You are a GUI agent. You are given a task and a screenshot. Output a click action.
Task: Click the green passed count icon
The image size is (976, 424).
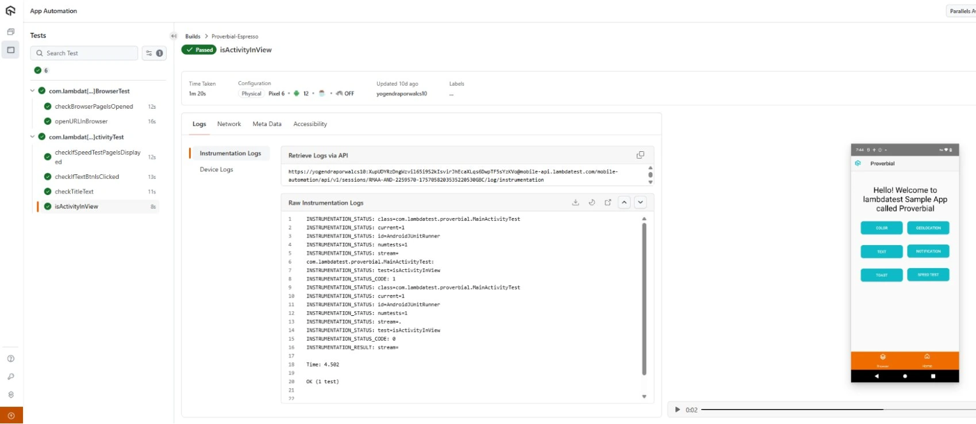click(x=37, y=70)
